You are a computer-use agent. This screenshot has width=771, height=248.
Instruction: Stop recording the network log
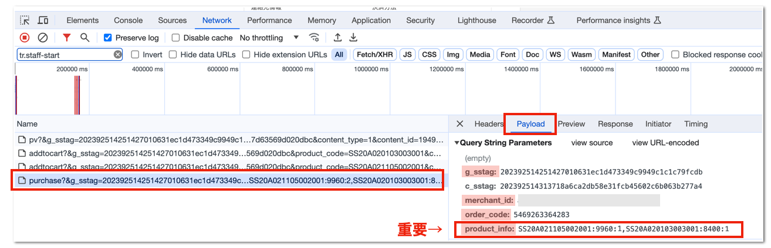[x=25, y=37]
